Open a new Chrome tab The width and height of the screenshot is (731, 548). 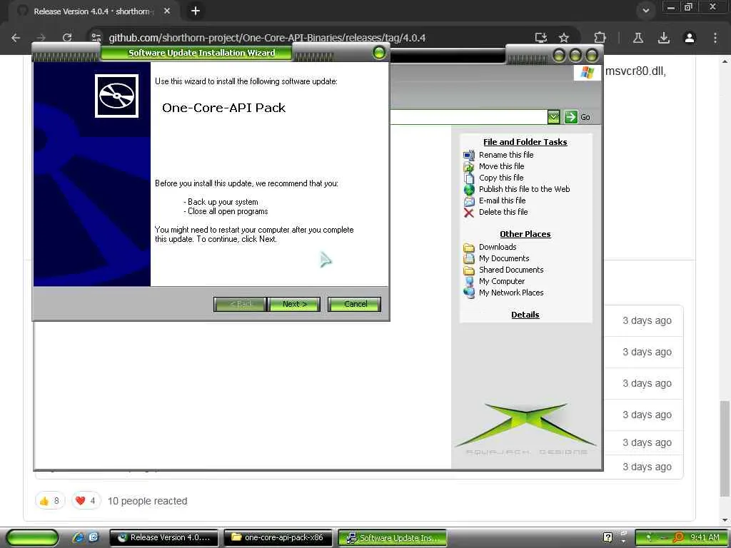pyautogui.click(x=196, y=11)
